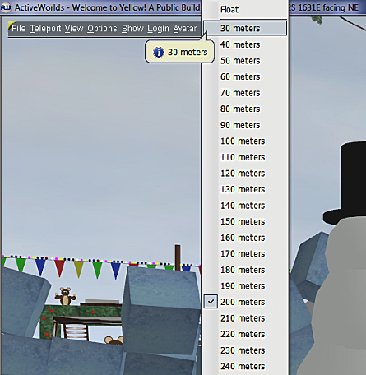Open the Options menu
This screenshot has height=375, width=366.
[x=102, y=29]
